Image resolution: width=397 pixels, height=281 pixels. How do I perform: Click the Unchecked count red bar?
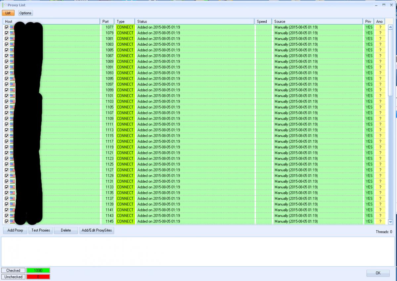pyautogui.click(x=38, y=277)
